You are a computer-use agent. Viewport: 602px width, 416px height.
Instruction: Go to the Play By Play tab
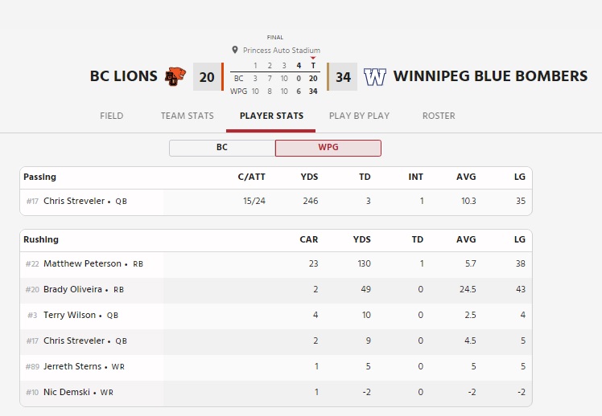(360, 116)
